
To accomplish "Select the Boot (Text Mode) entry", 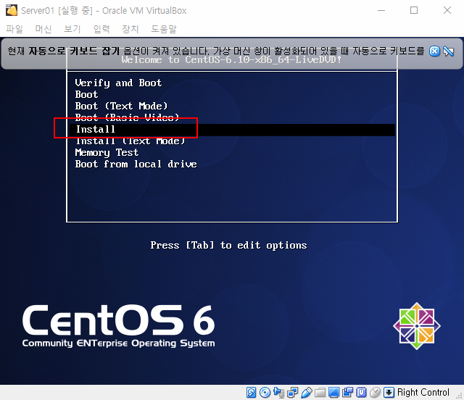I will [x=121, y=106].
